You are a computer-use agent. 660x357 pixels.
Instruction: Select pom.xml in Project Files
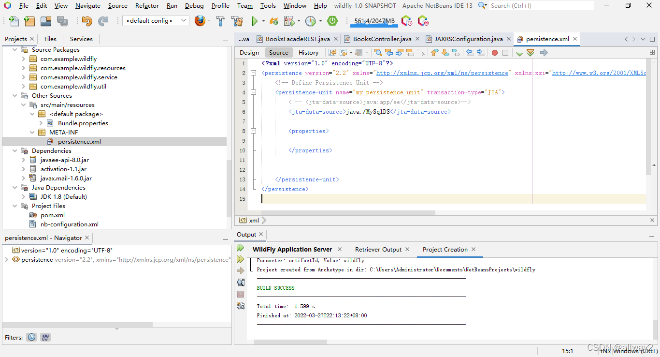52,215
